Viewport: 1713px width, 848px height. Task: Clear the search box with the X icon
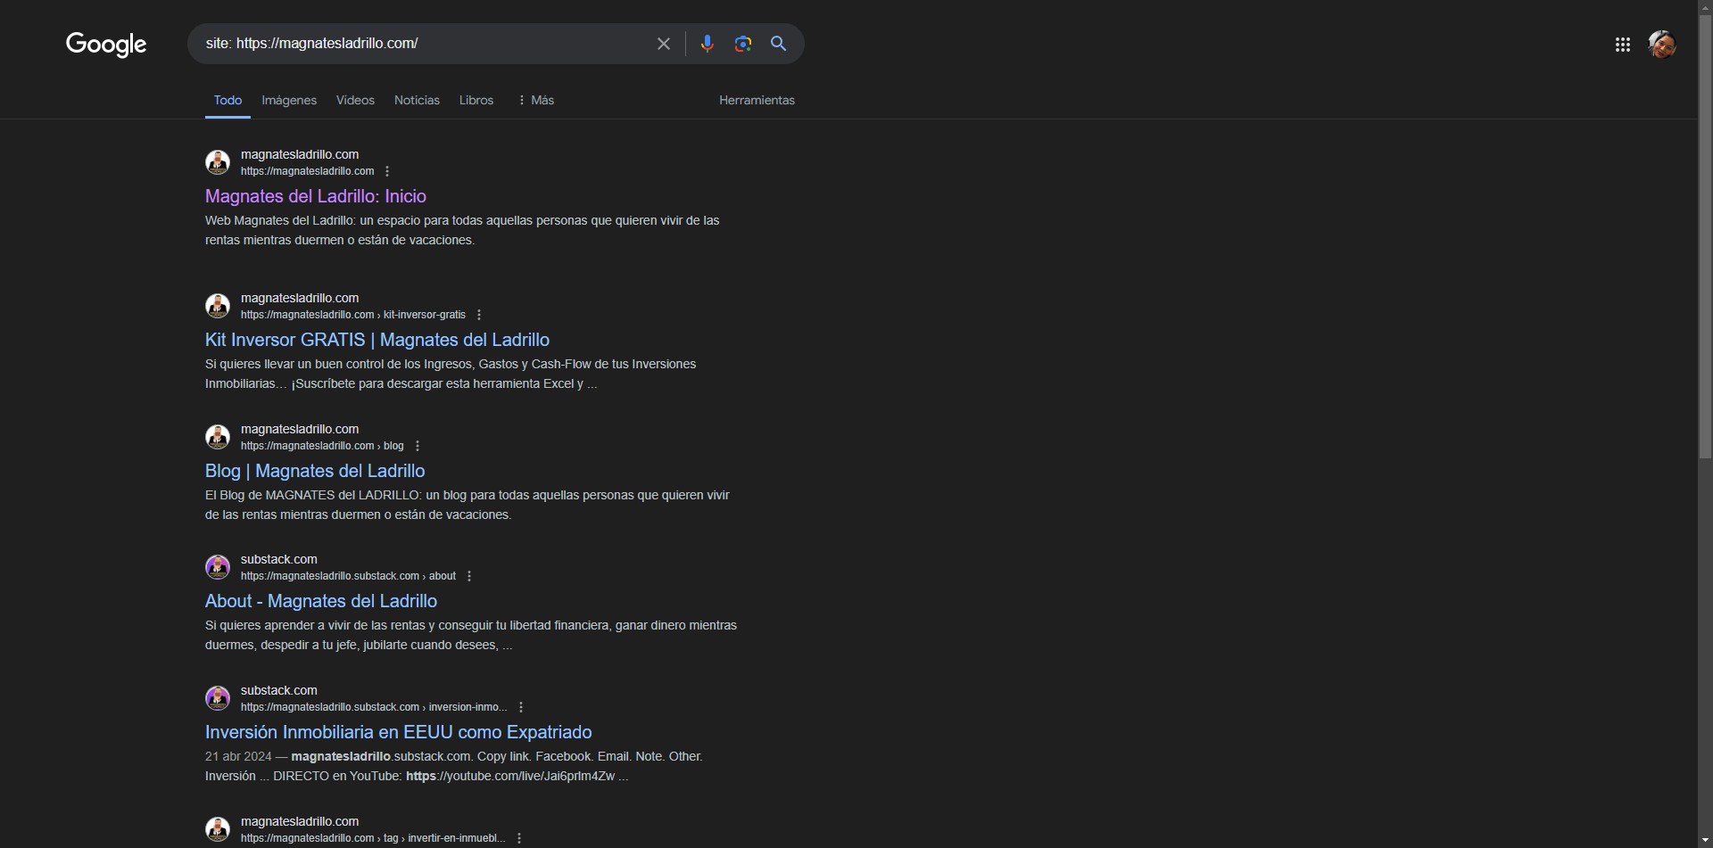pos(664,44)
